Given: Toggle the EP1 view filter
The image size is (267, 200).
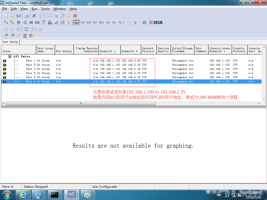Looking at the screenshot, I should [95, 23].
